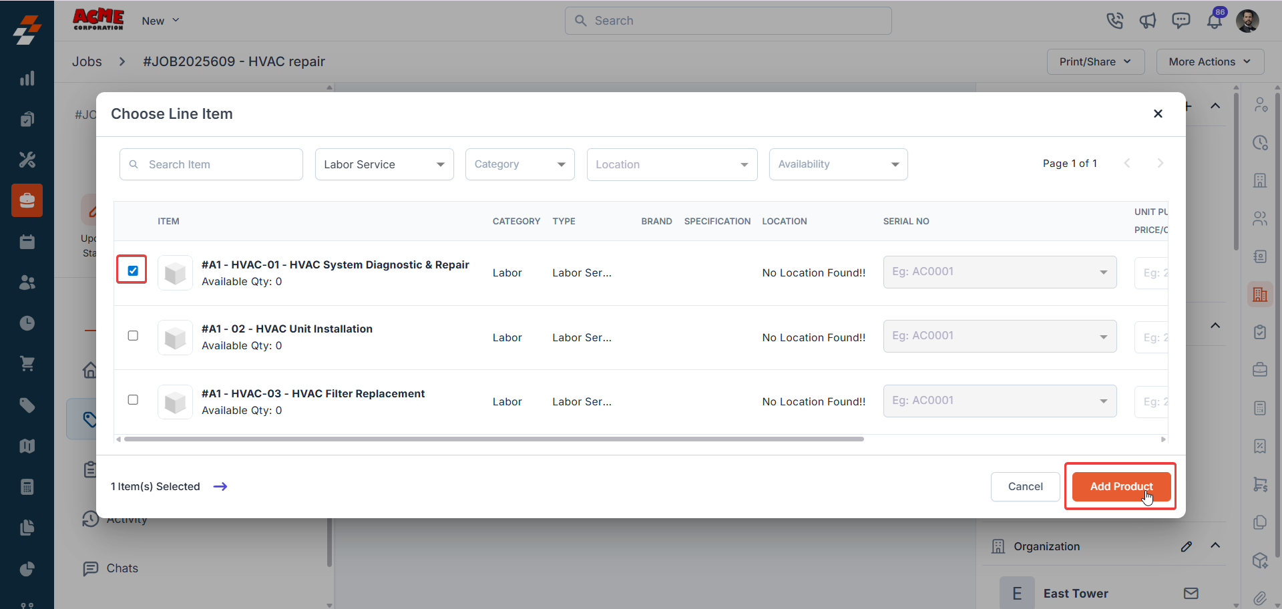Click the Cancel button
This screenshot has height=609, width=1282.
[x=1025, y=487]
